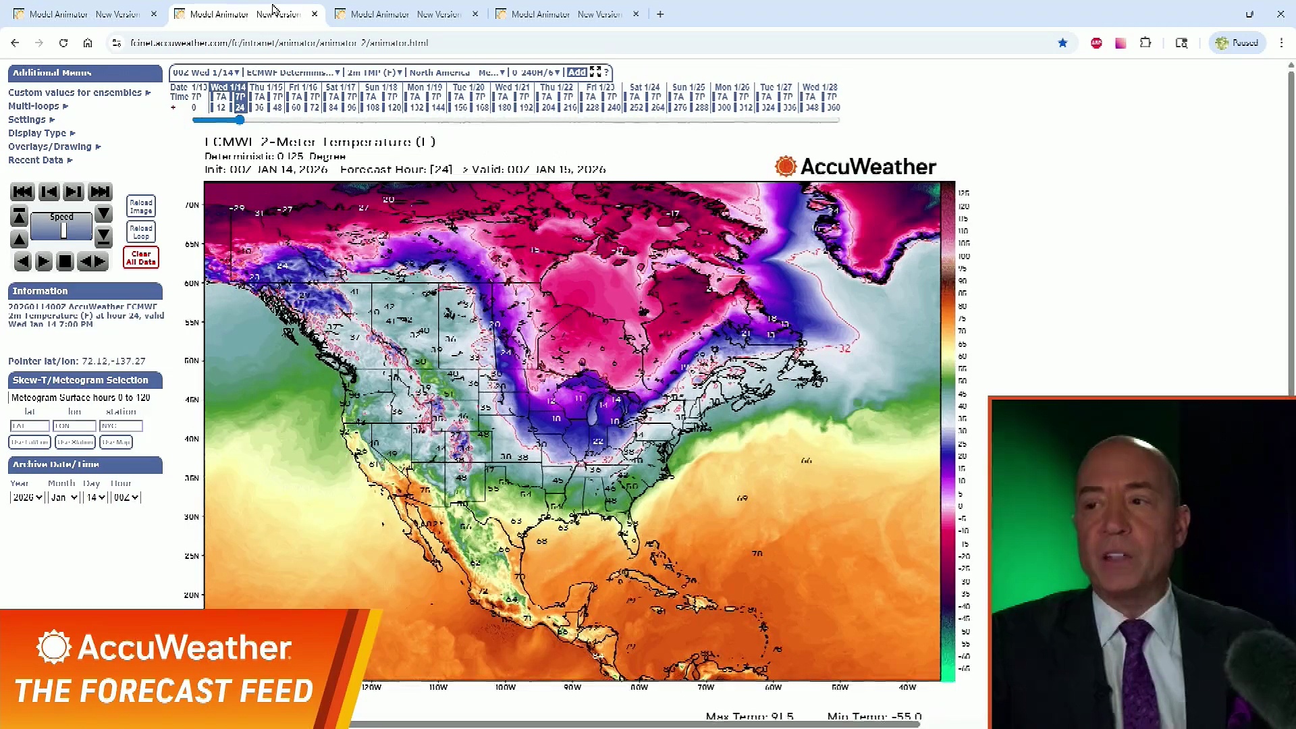
Task: Open the ECMWF Deterministic model dropdown
Action: (292, 72)
